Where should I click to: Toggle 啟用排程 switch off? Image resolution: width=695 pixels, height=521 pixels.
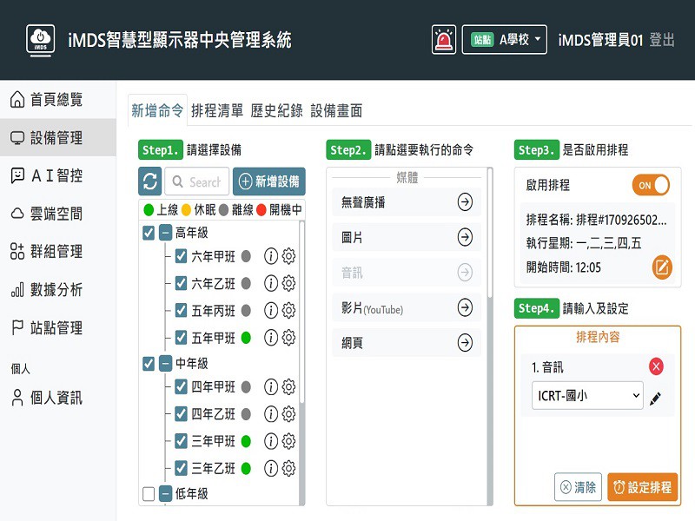(651, 185)
